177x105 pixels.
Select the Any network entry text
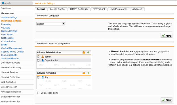tap(47, 77)
